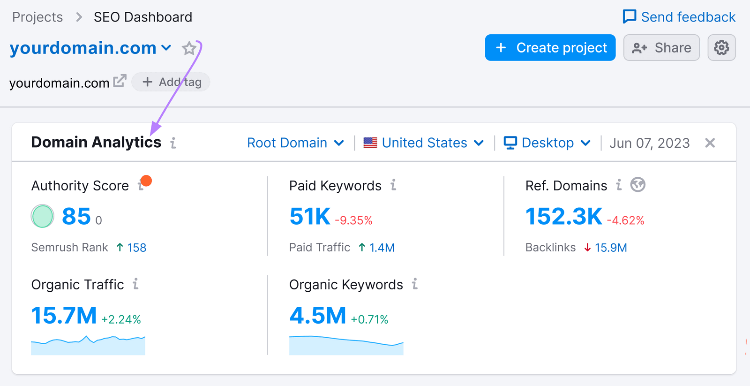Show info for Ref. Domains
Screen dimensions: 750x386
pyautogui.click(x=619, y=185)
